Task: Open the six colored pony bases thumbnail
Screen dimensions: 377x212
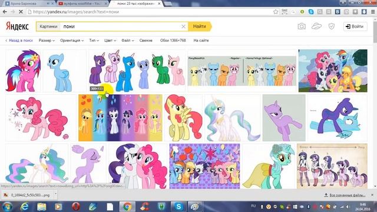Action: [x=137, y=71]
